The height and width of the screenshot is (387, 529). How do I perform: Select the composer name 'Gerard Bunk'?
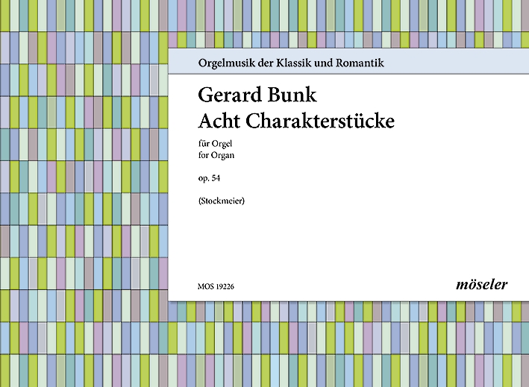pyautogui.click(x=257, y=95)
